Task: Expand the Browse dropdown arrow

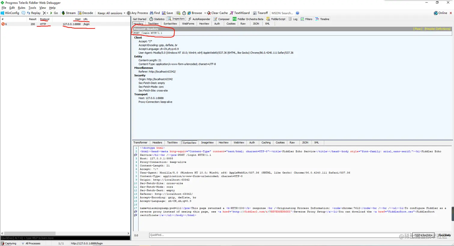Action: click(x=205, y=13)
